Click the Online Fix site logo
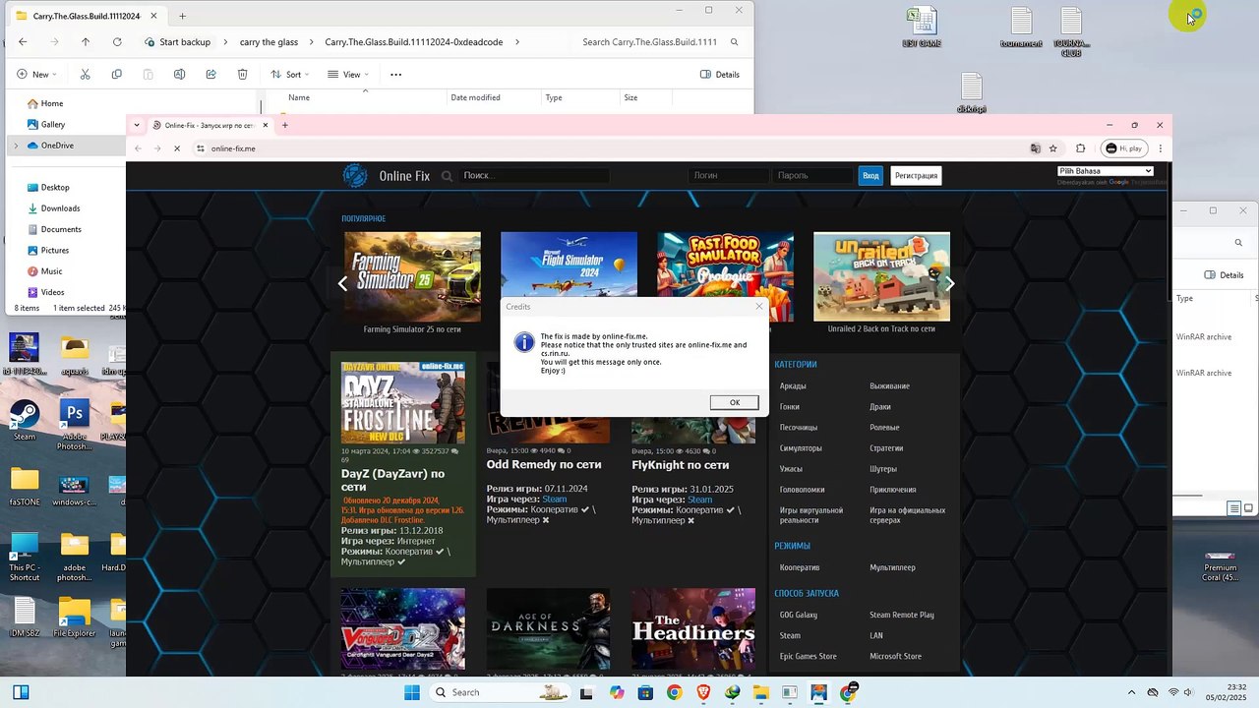The width and height of the screenshot is (1259, 708). [355, 176]
